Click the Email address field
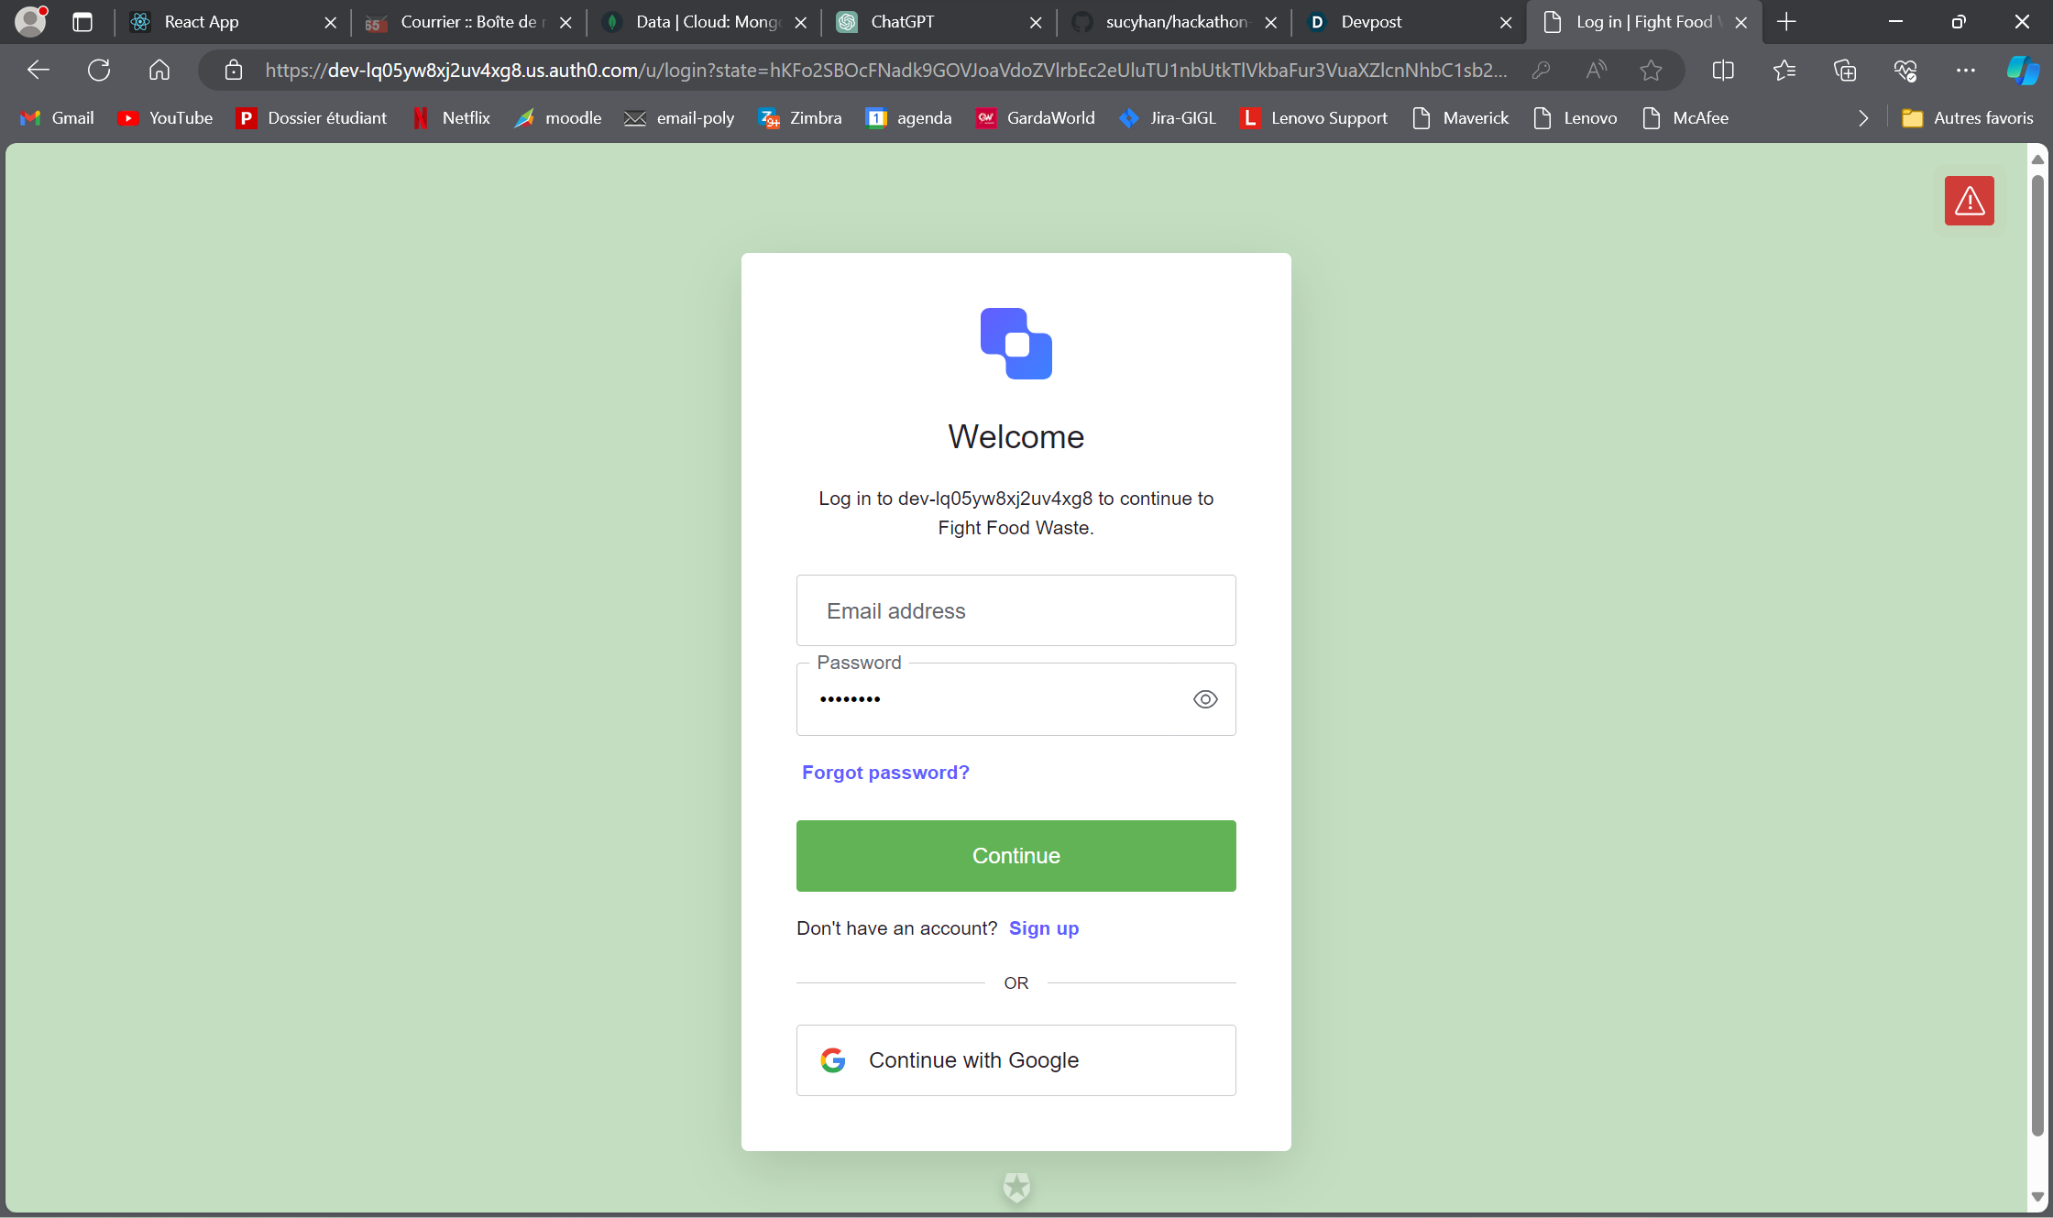This screenshot has width=2053, height=1218. tap(1016, 611)
